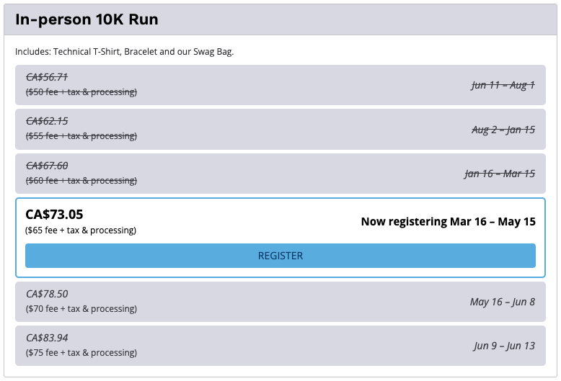This screenshot has width=561, height=381.
Task: Click the Includes Technical T-Shirt description text
Action: click(124, 52)
